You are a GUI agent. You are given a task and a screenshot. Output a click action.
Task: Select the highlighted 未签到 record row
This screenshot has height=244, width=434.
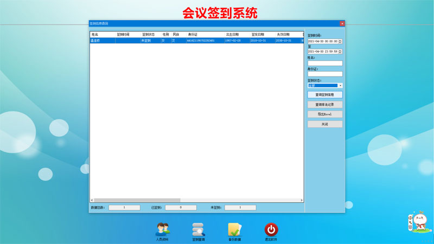click(x=195, y=41)
